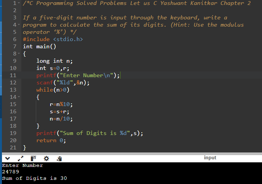Screen dimensions: 262x184
Task: Click the comment line starting 'If a five-digit number'
Action: (125, 18)
